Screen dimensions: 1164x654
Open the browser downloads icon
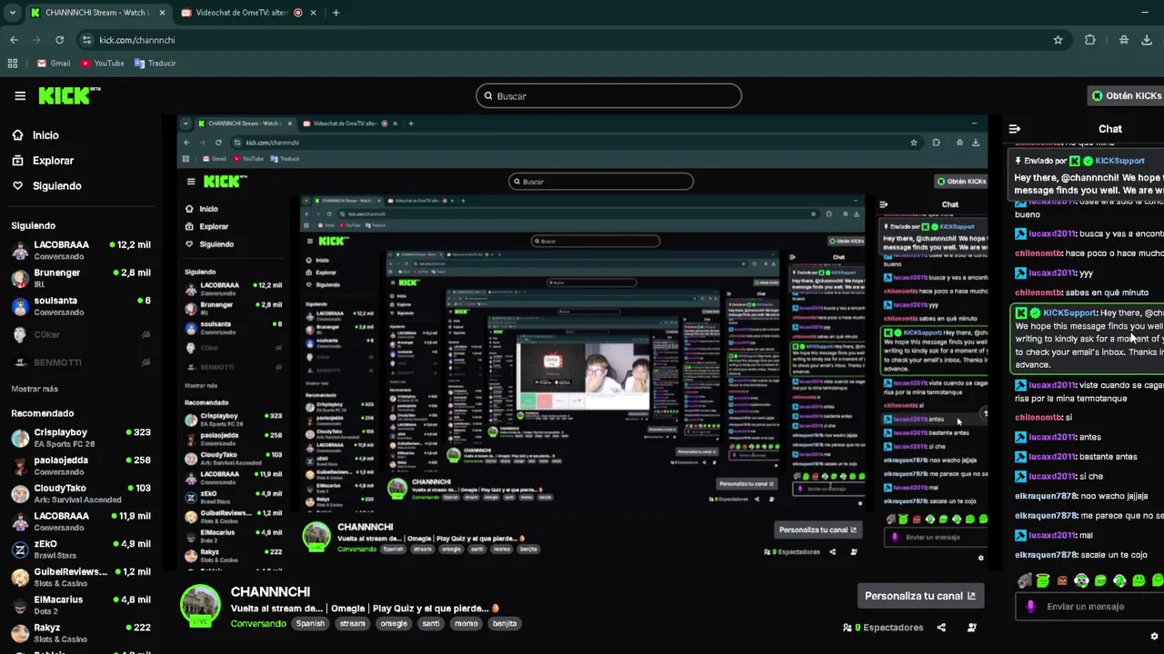[1148, 40]
